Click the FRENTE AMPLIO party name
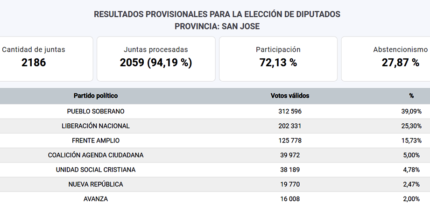430x205 pixels. tap(96, 141)
